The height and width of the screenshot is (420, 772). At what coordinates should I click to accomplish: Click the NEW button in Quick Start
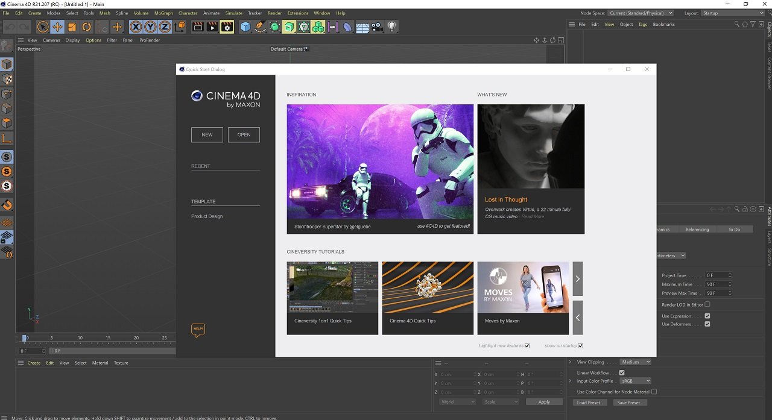(207, 134)
